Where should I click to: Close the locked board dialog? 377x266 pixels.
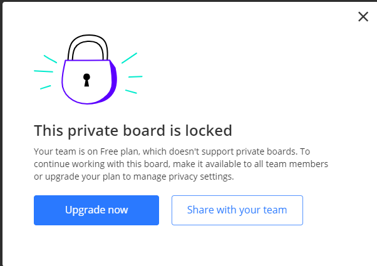tap(363, 16)
